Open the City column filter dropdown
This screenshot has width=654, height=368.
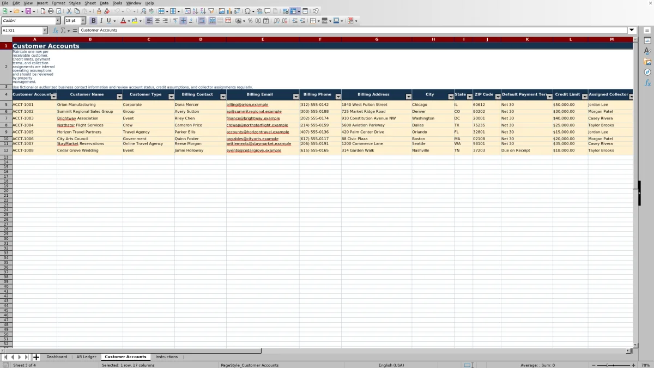pos(451,96)
